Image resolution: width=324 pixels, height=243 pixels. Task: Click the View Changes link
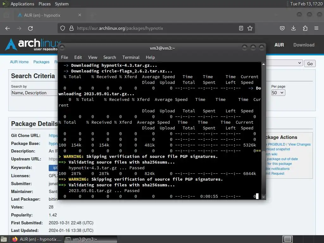click(x=299, y=144)
